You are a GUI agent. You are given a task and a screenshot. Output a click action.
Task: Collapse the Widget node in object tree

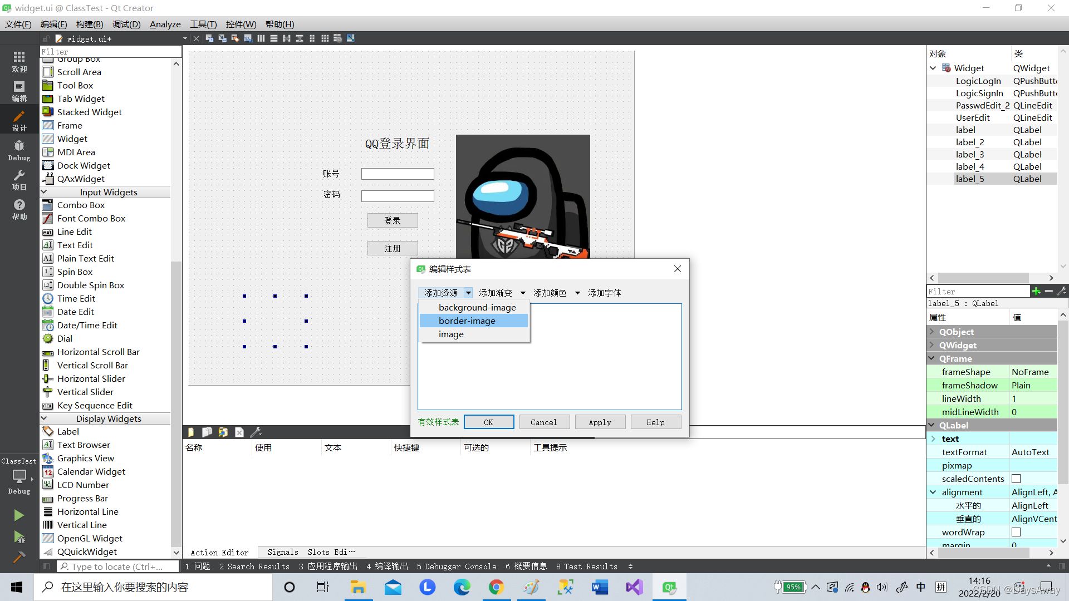(933, 68)
